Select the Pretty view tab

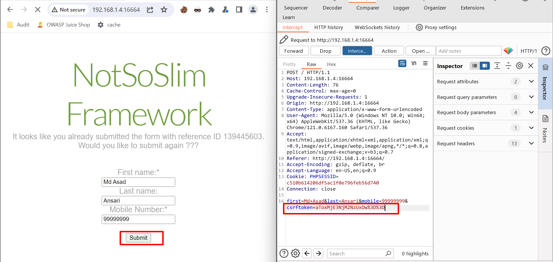click(289, 64)
